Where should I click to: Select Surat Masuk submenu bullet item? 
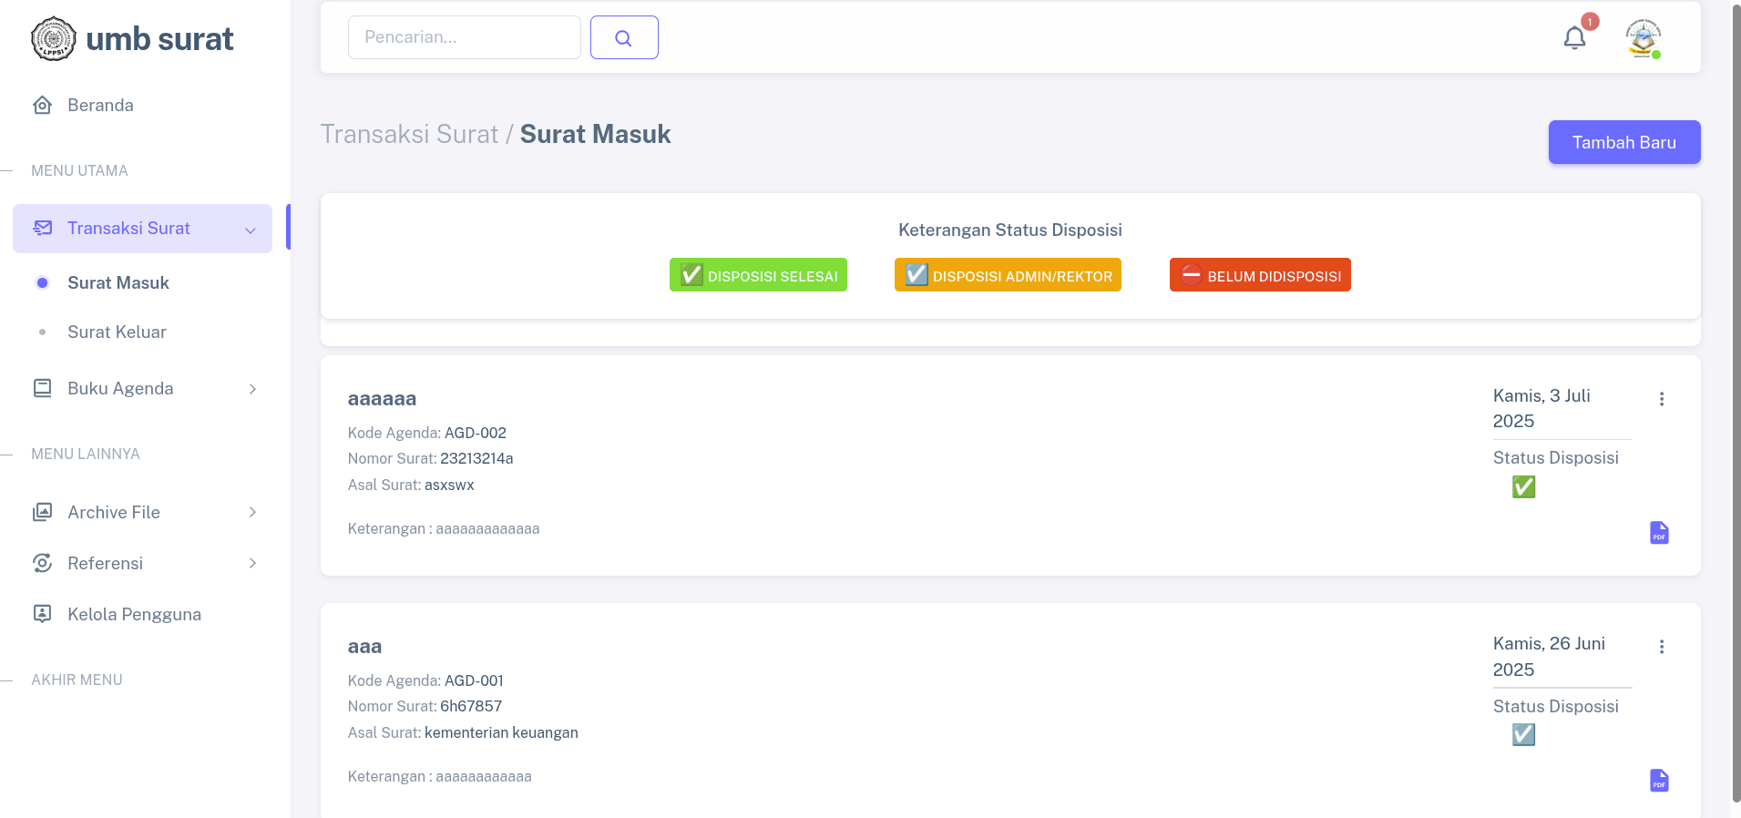pyautogui.click(x=118, y=283)
